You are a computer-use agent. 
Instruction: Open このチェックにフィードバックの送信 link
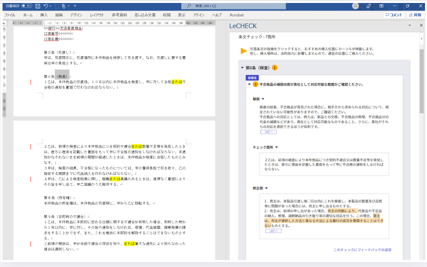(x=362, y=250)
